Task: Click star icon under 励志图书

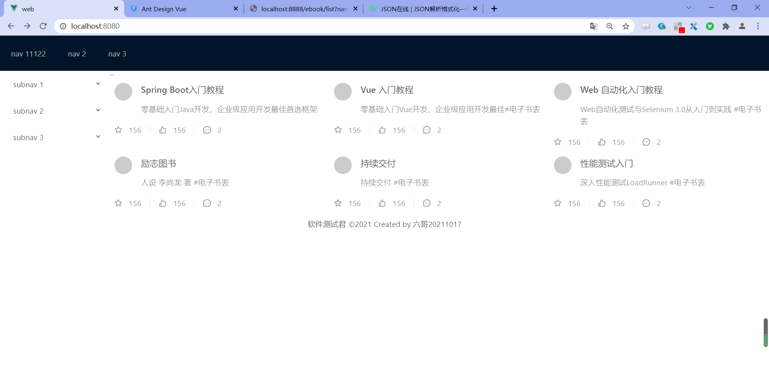Action: click(118, 203)
